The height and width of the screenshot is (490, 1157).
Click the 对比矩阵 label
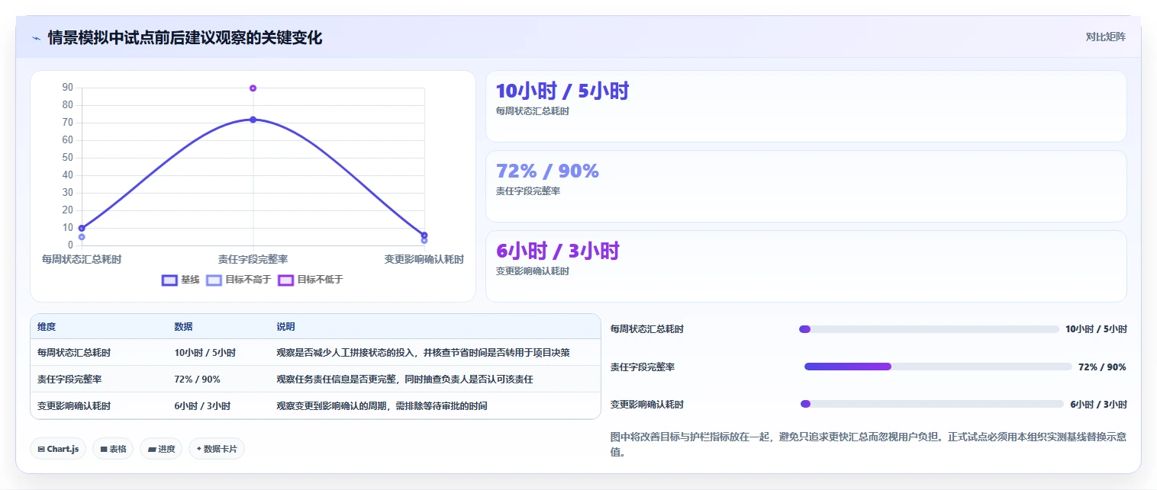(1105, 37)
